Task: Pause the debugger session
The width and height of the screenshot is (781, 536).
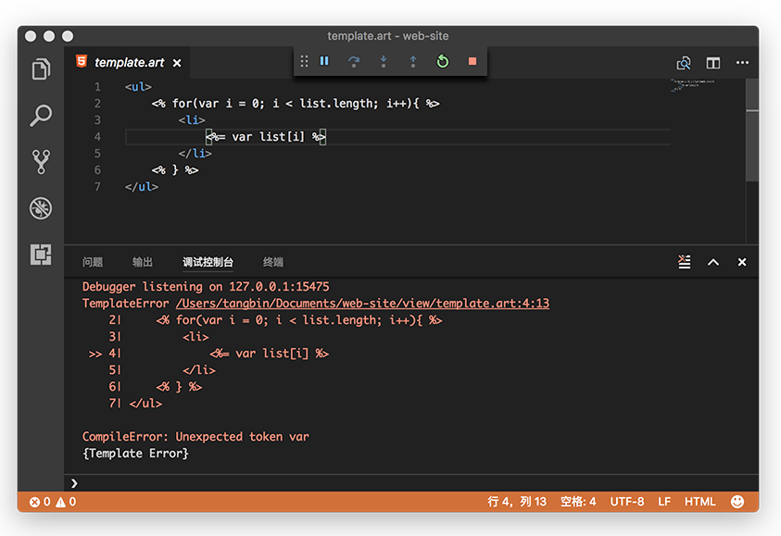Action: click(x=324, y=61)
